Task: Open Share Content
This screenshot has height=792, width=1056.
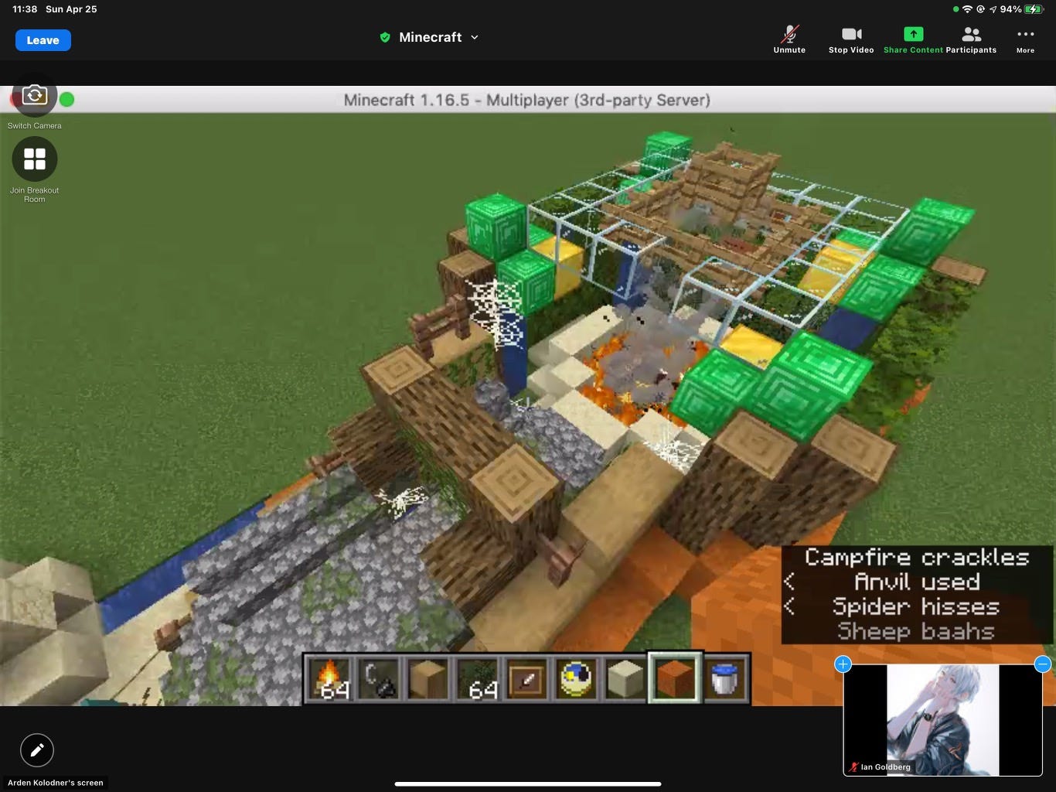Action: pyautogui.click(x=913, y=39)
